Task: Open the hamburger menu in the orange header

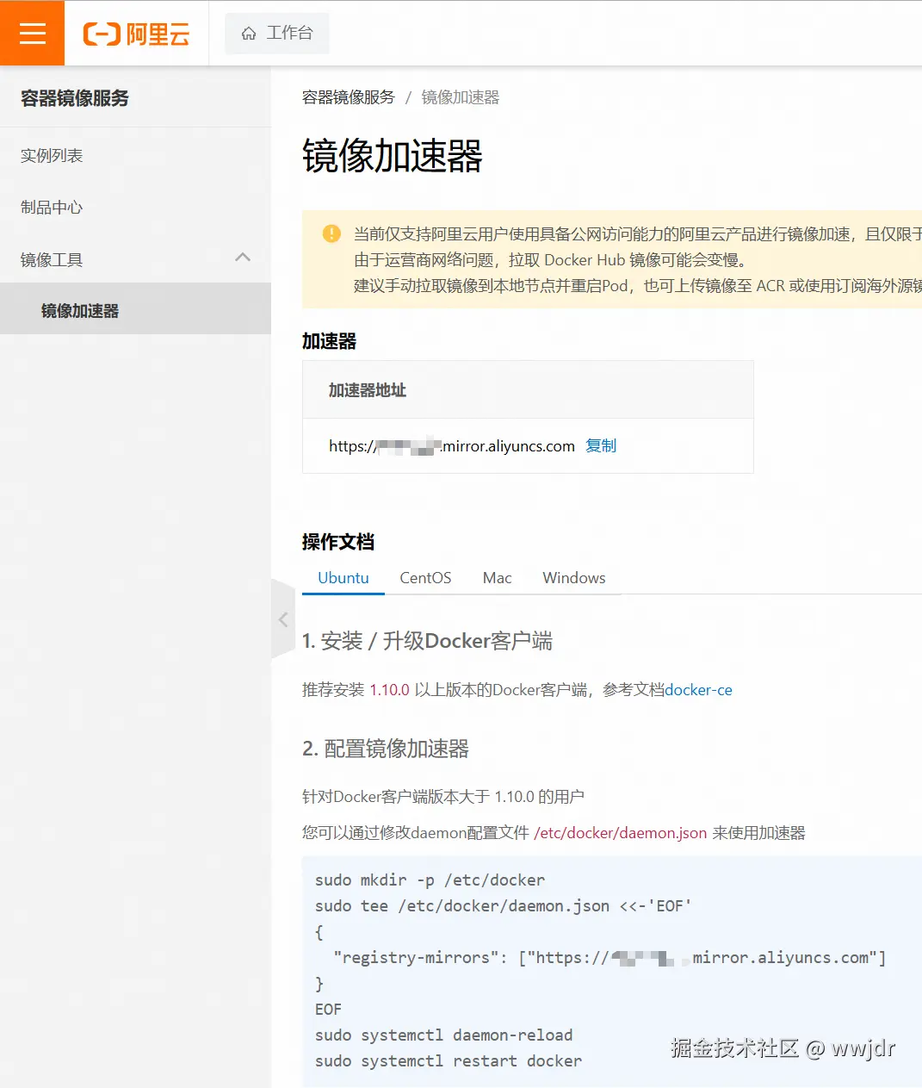Action: click(x=32, y=33)
